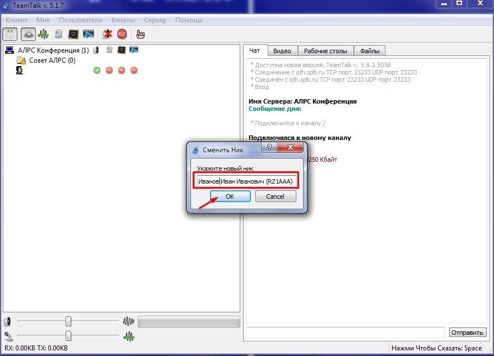The image size is (494, 356).
Task: Click the connect plug icon in toolbar
Action: [10, 34]
